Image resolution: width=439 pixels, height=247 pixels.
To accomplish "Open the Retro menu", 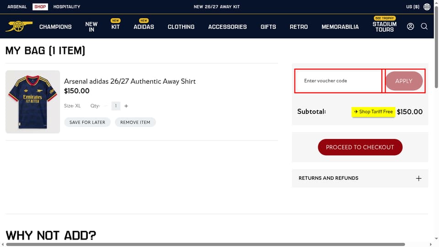I will [x=299, y=27].
